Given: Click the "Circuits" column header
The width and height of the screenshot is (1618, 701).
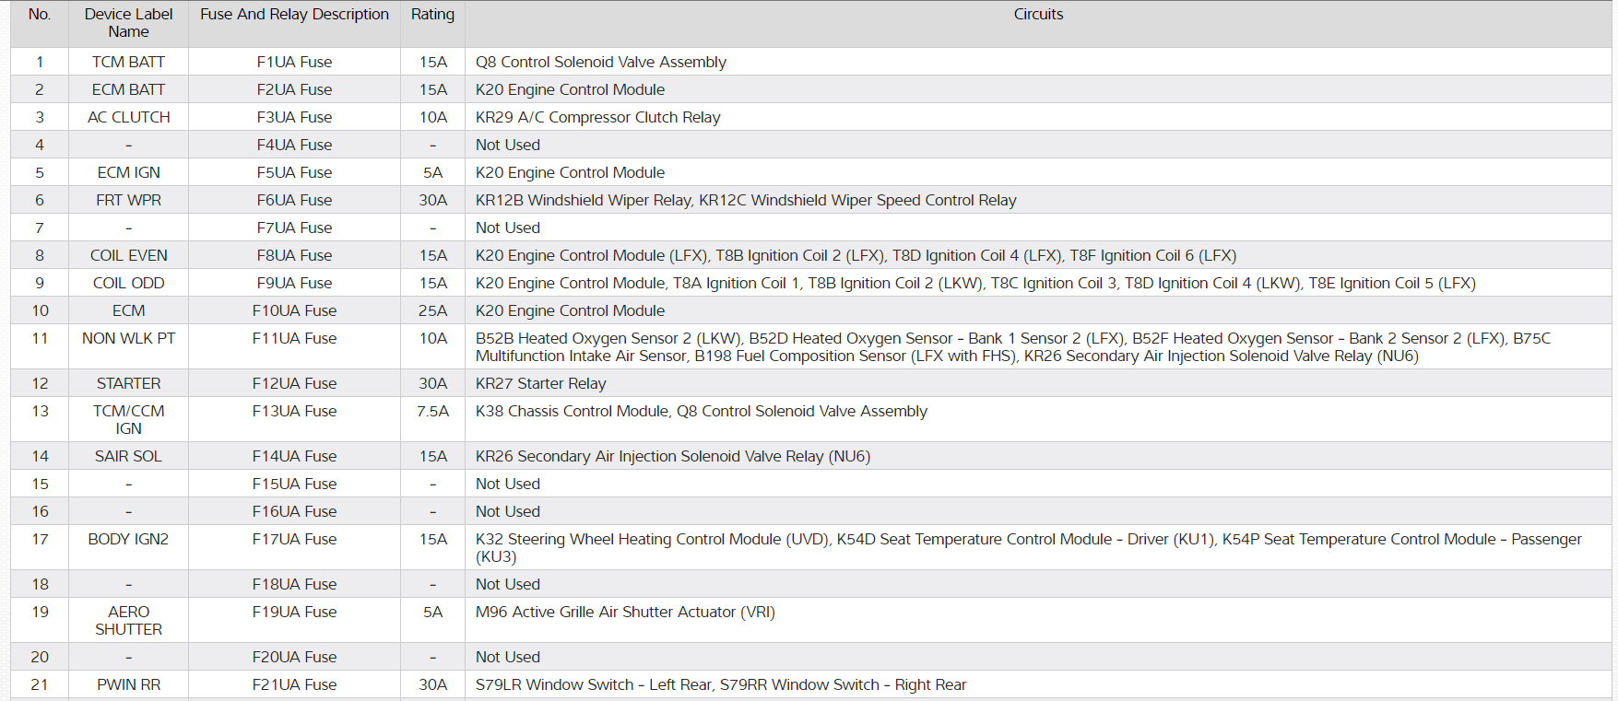Looking at the screenshot, I should pos(1038,15).
